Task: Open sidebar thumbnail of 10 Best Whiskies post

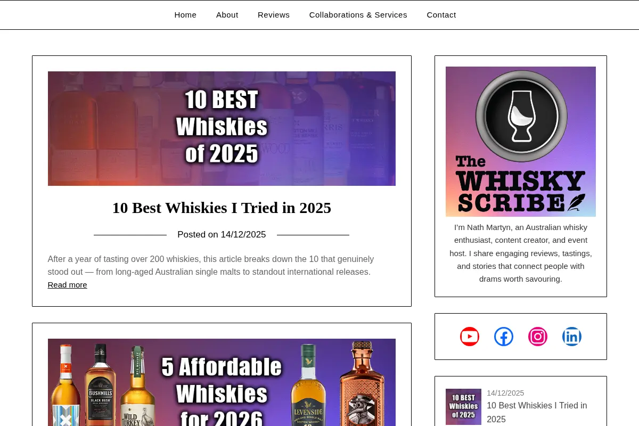Action: 463,407
